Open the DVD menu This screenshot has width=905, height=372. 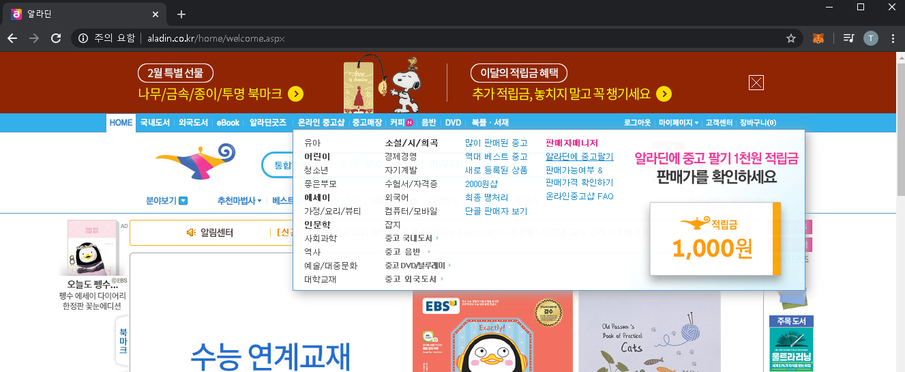[x=453, y=123]
